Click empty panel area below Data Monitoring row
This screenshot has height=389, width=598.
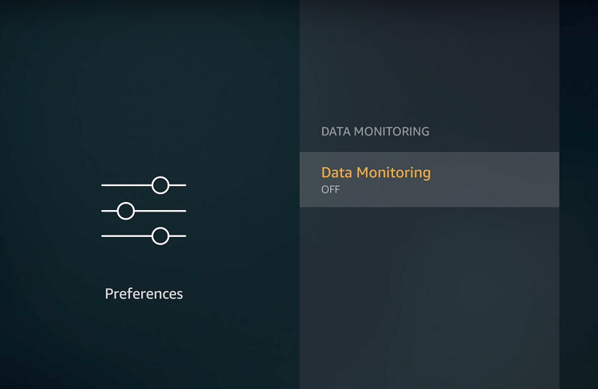(x=430, y=297)
